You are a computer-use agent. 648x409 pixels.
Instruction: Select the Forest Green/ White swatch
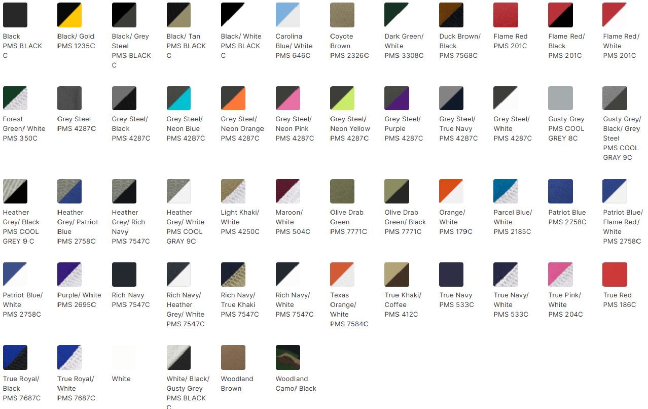[x=15, y=98]
